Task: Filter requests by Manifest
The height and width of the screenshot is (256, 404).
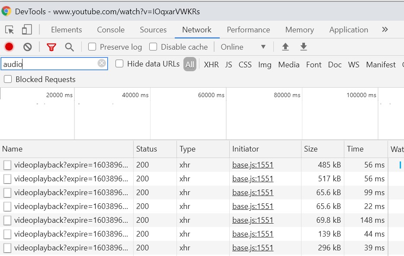Action: point(381,64)
